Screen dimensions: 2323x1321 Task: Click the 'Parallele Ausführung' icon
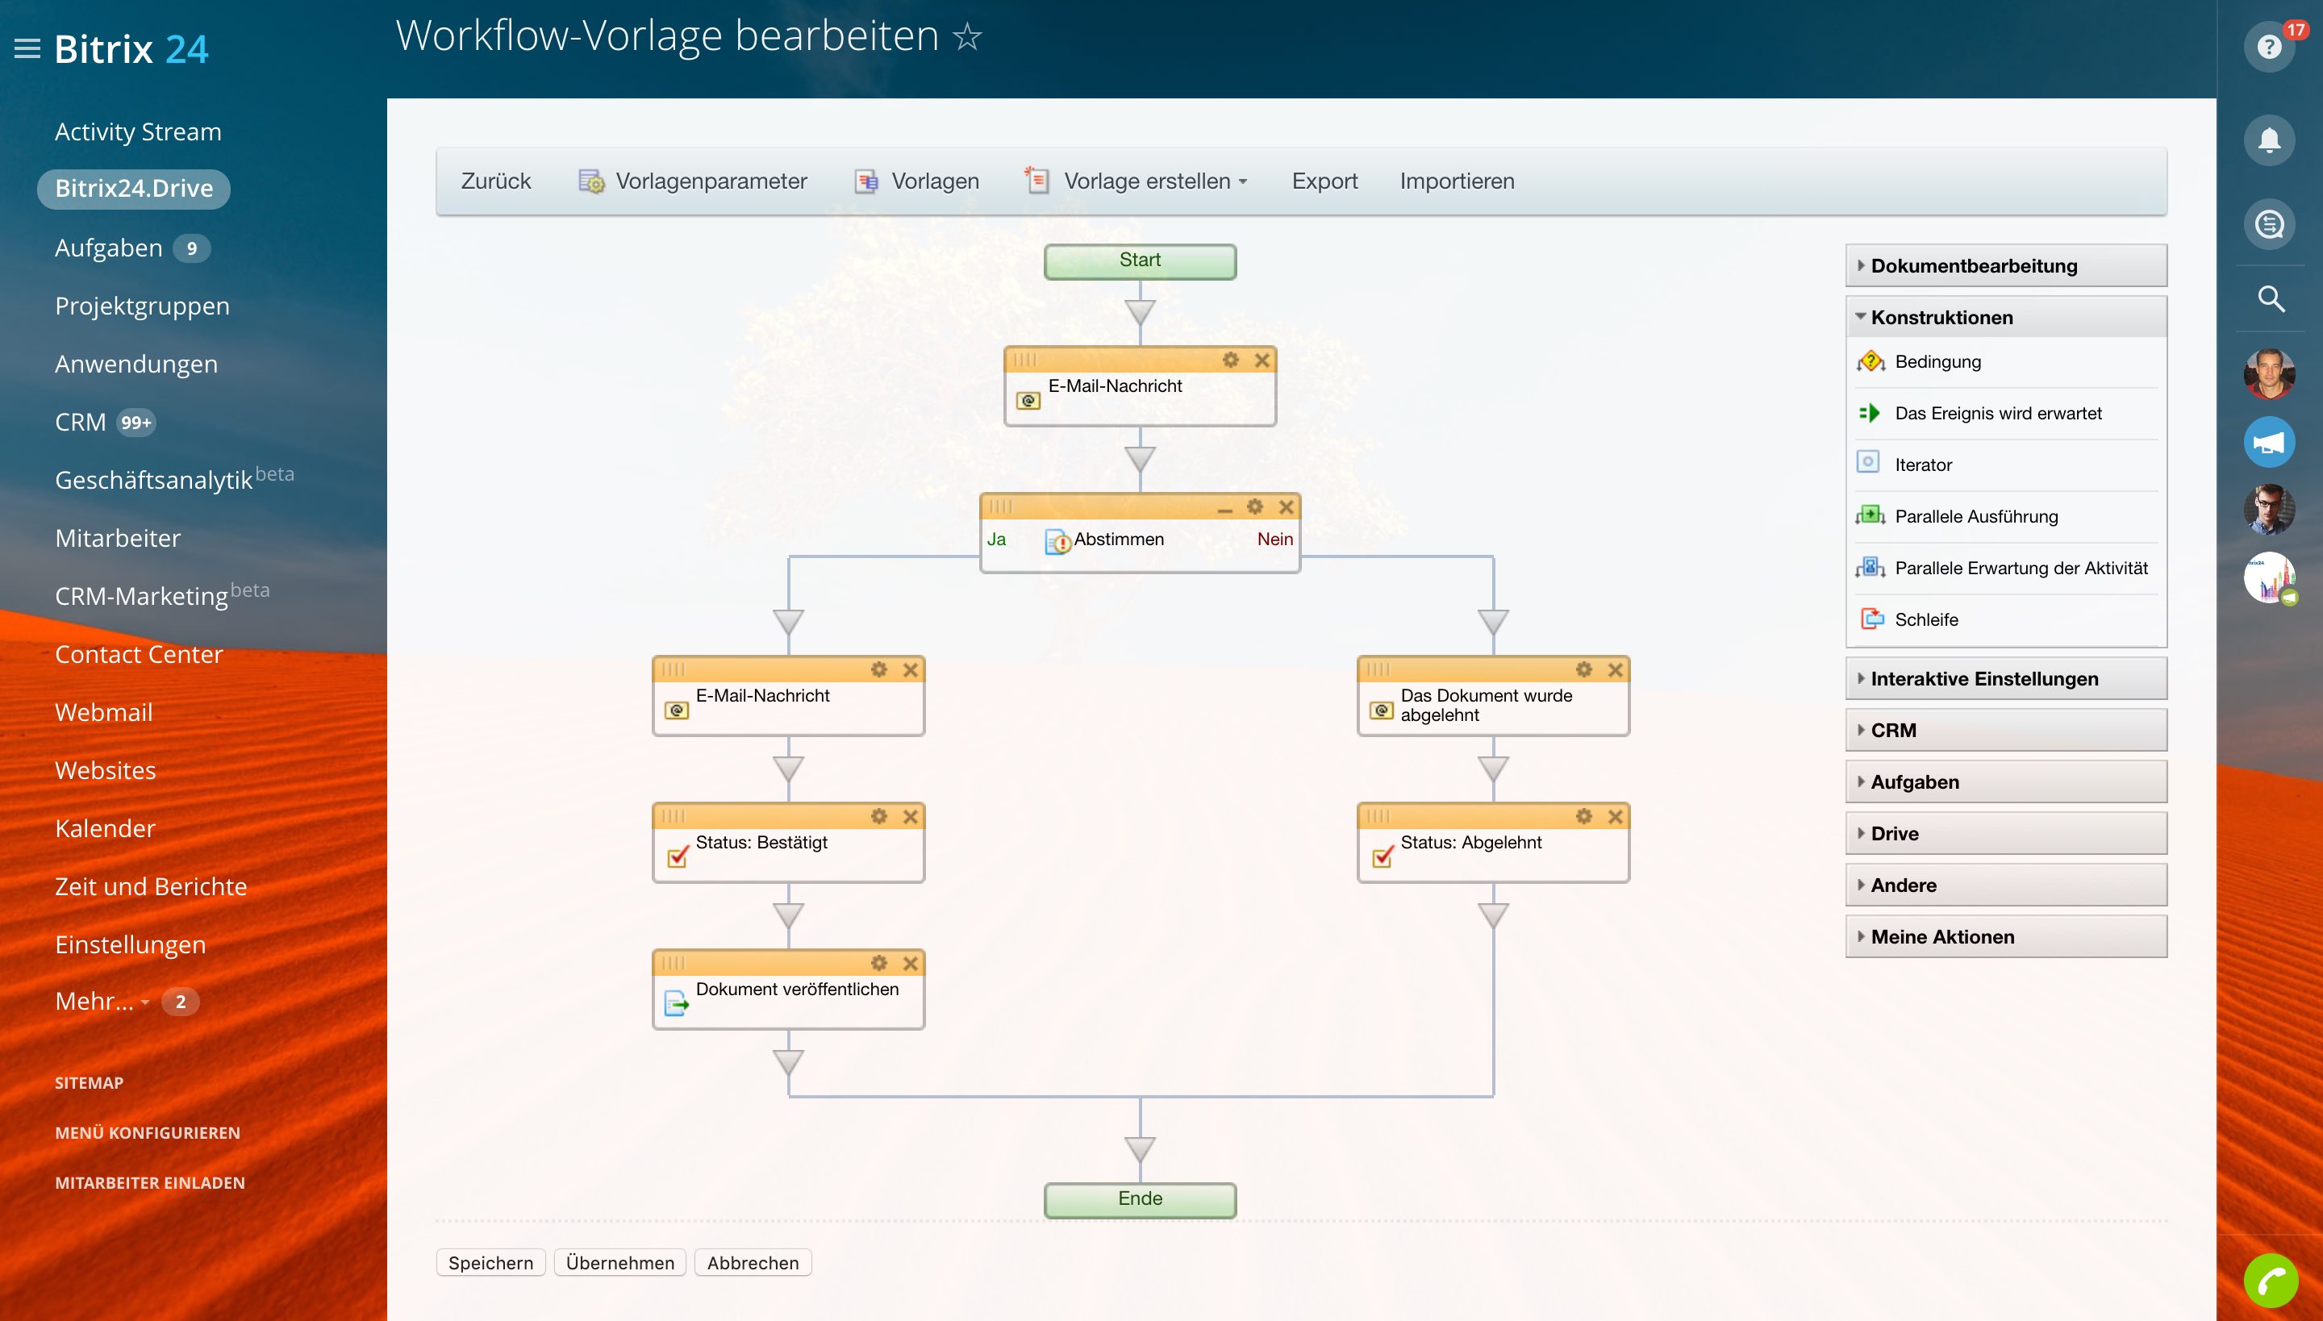tap(1870, 515)
